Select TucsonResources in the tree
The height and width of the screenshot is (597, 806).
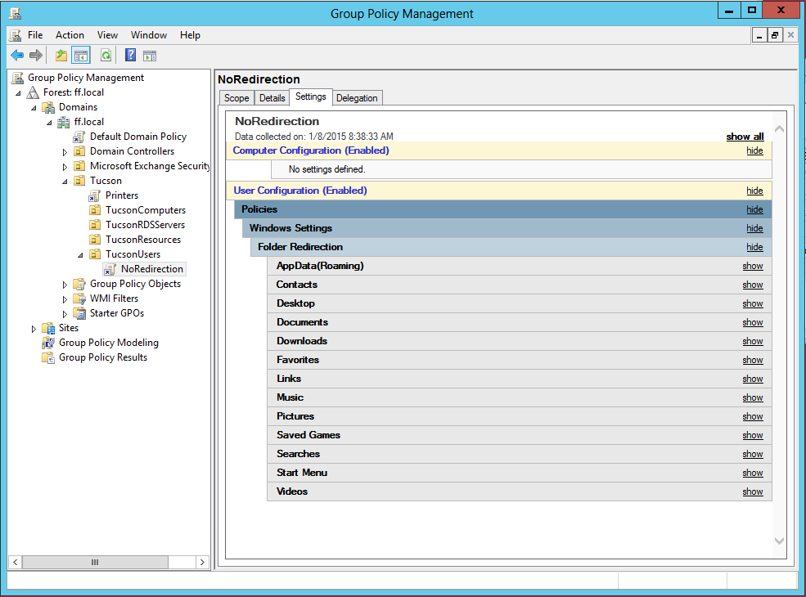(143, 240)
